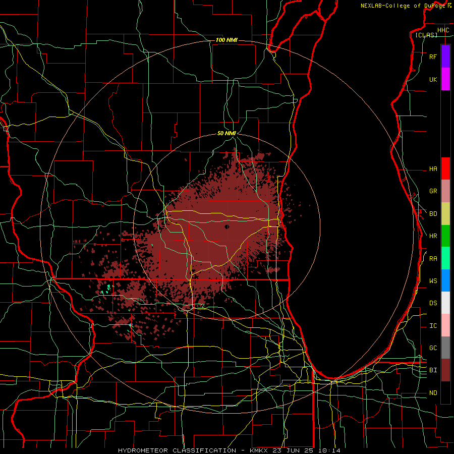Click the IC light pink legend swatch

point(445,325)
